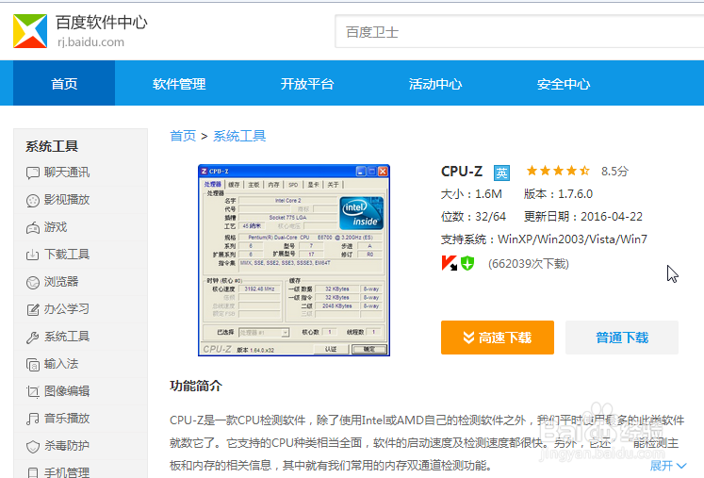
Task: Open the 活动中心 navigation tab
Action: click(x=435, y=84)
